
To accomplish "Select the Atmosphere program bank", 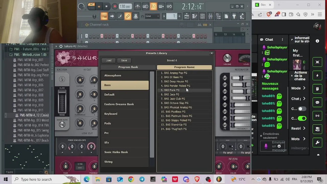I will click(125, 75).
